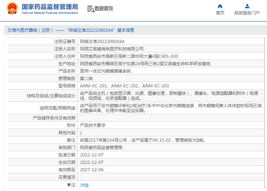Click the approving department 陕西省药品监督管理局

101,147
